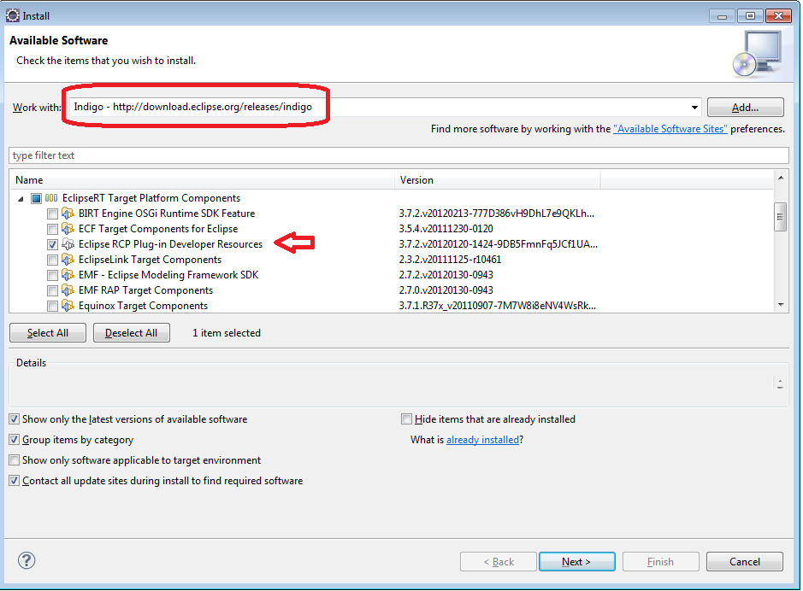803x591 pixels.
Task: Click the EMF Eclipse Modeling Framework SDK icon
Action: coord(68,274)
